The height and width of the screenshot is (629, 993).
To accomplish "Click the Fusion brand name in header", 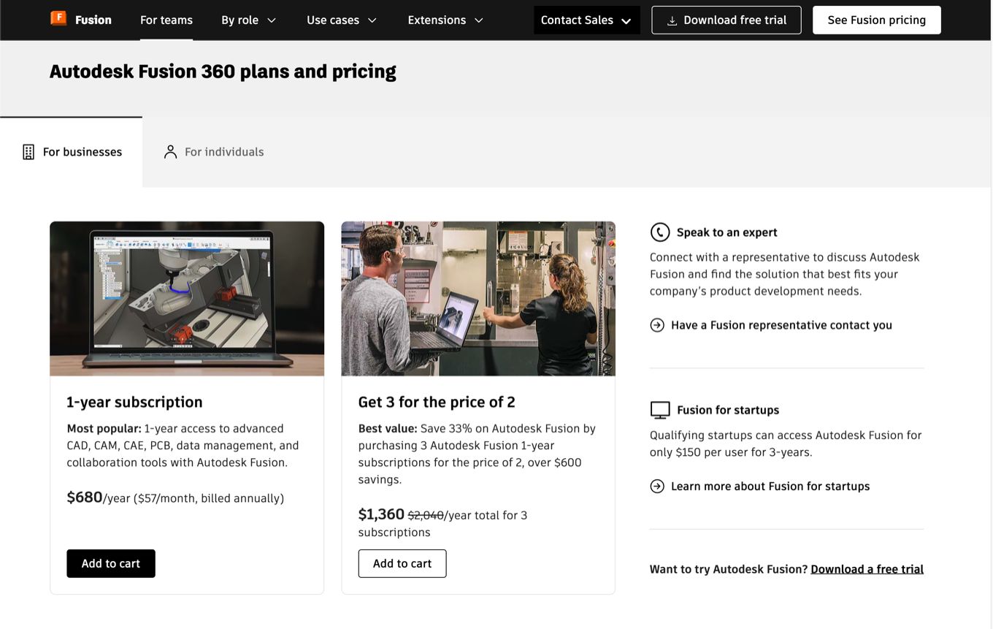I will coord(93,20).
